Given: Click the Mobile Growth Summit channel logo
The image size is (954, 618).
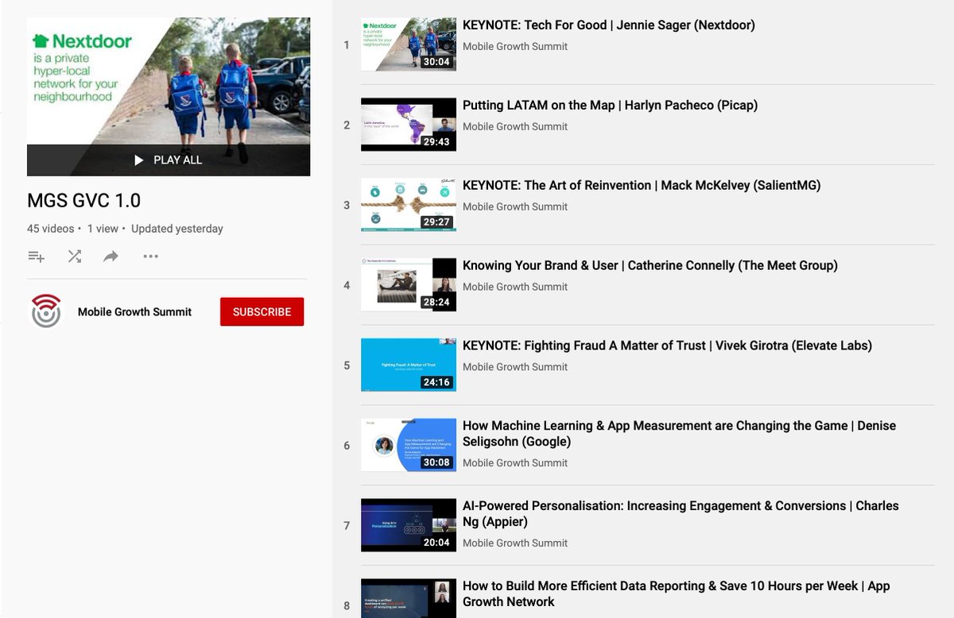Looking at the screenshot, I should pos(46,311).
